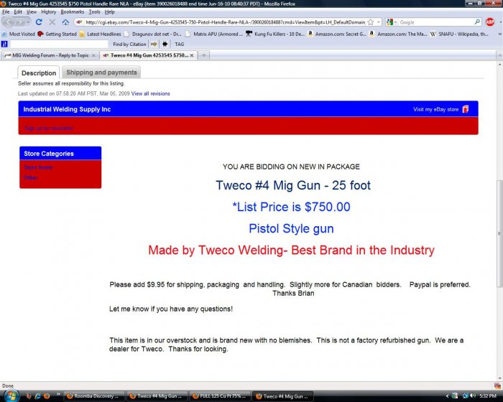The image size is (503, 402).
Task: Open the Adblock Plus icon
Action: tap(489, 22)
